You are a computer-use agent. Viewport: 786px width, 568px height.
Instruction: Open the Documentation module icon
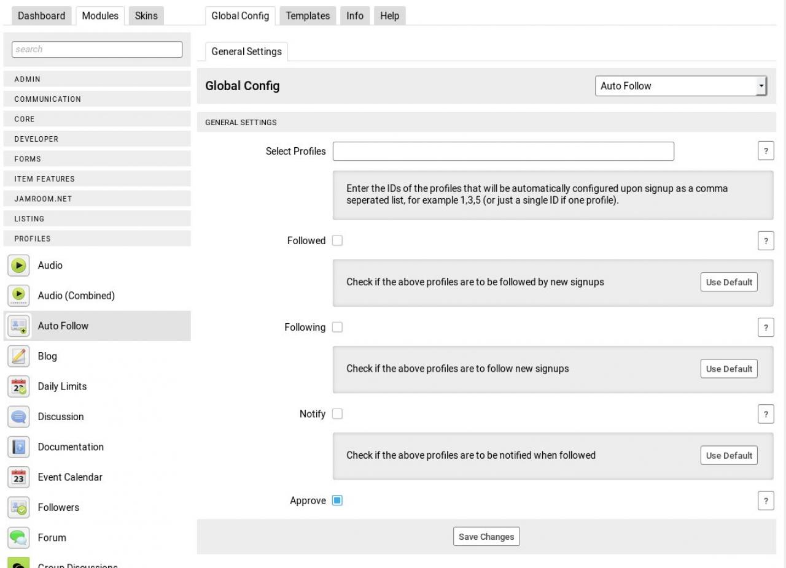click(18, 447)
